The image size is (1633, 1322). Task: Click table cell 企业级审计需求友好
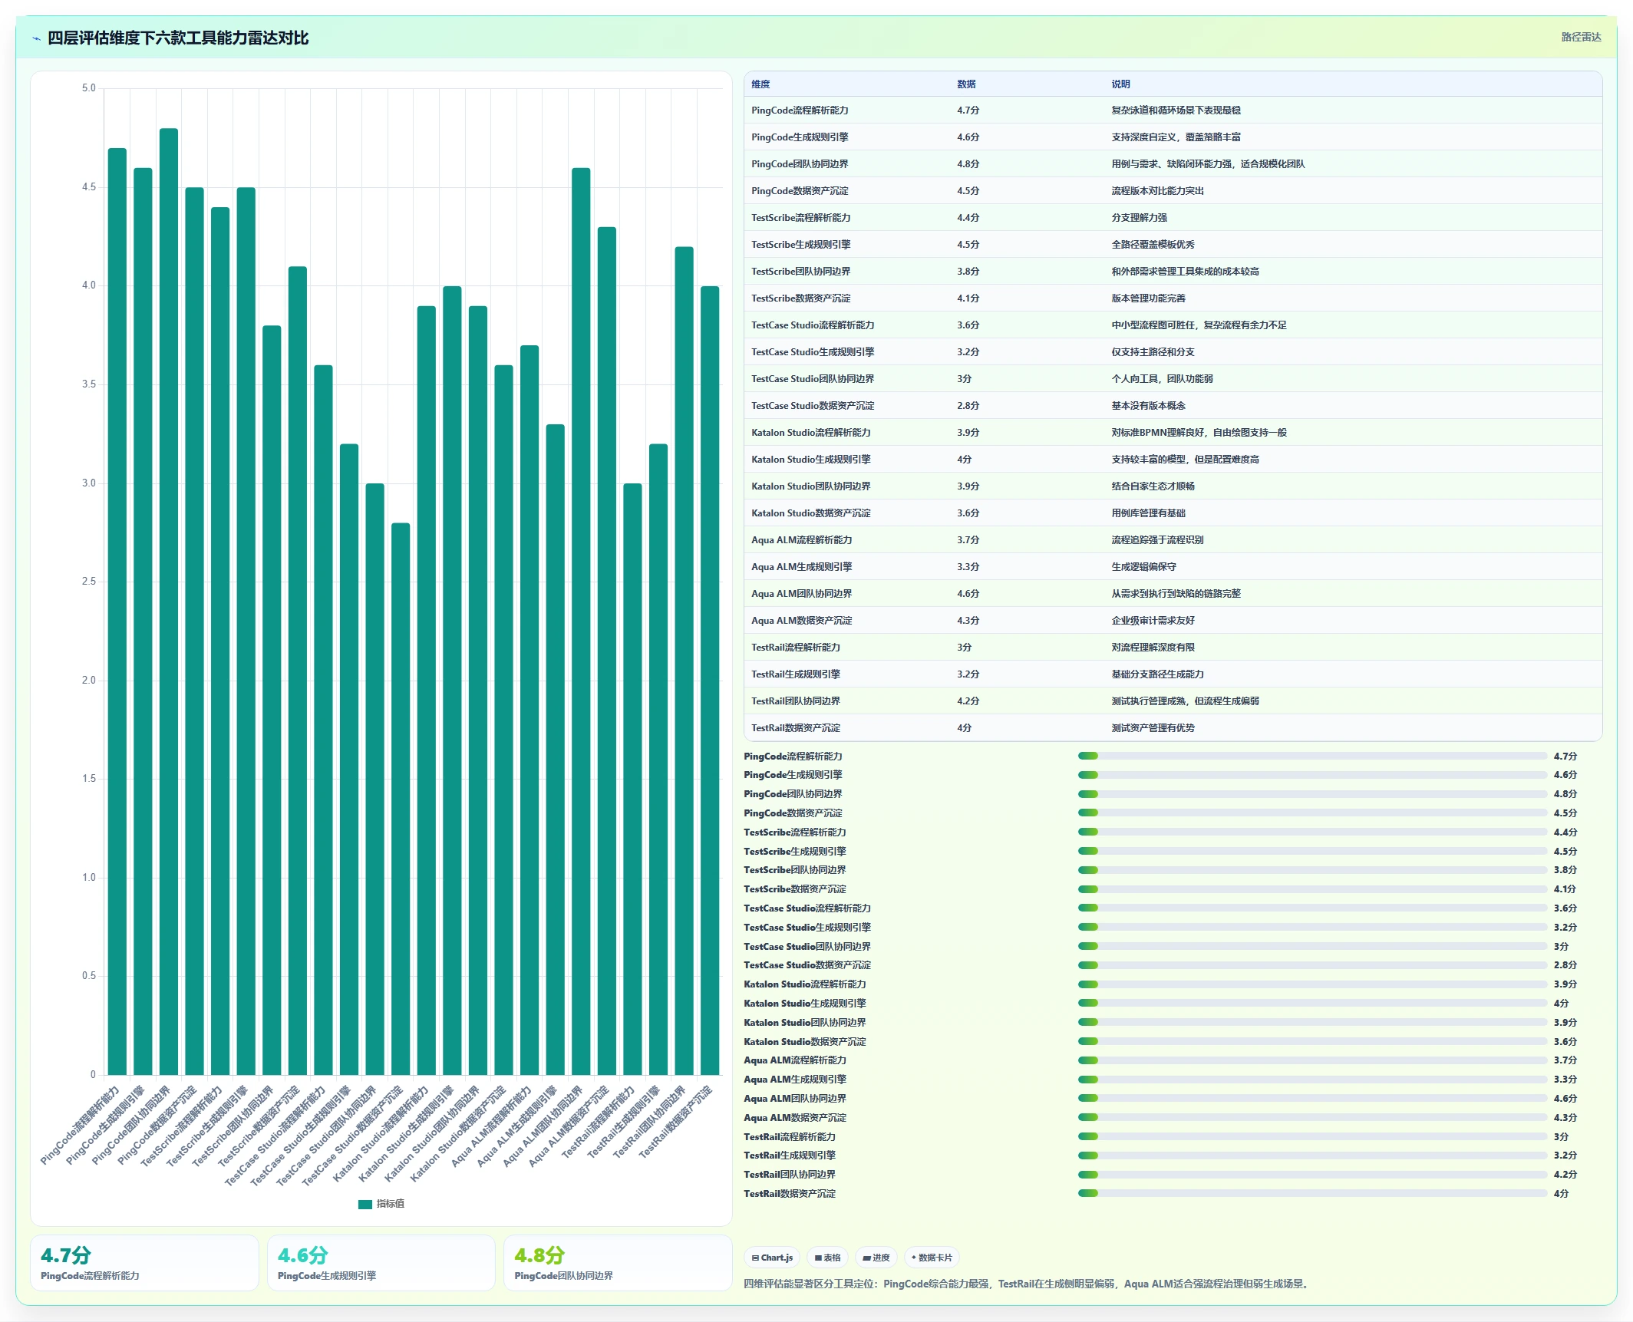coord(1153,621)
